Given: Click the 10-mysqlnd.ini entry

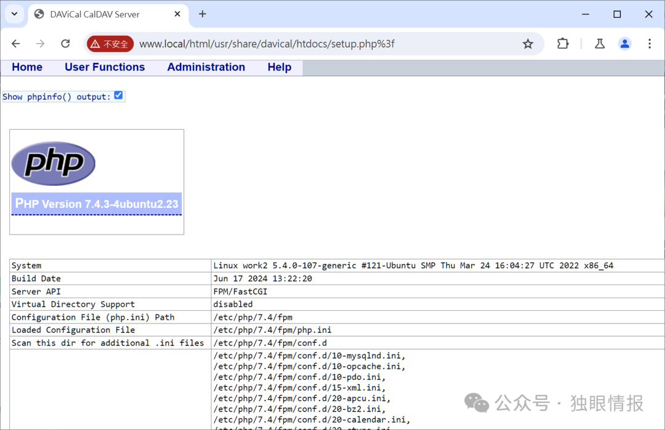Looking at the screenshot, I should pyautogui.click(x=309, y=356).
